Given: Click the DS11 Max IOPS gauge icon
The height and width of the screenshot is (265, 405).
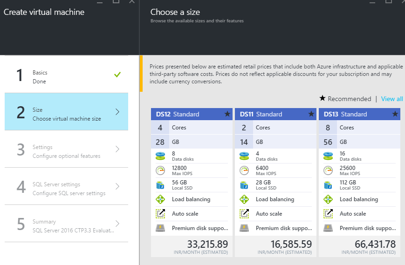Looking at the screenshot, I should (244, 170).
